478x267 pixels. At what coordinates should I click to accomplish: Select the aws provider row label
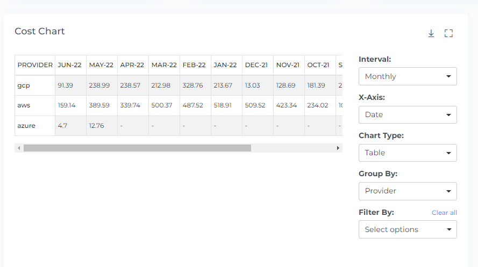(24, 105)
